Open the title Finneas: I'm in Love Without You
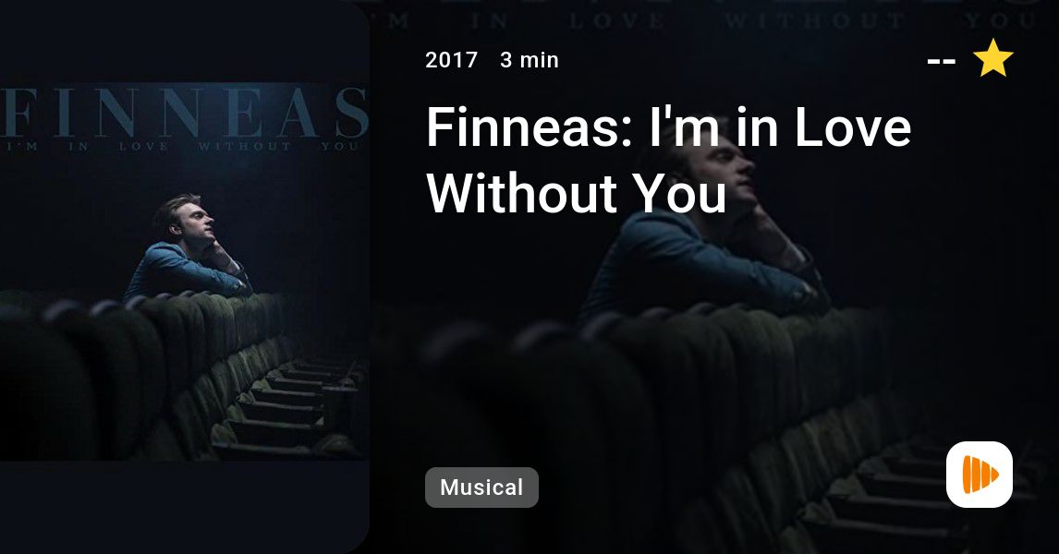Image resolution: width=1059 pixels, height=554 pixels. [x=669, y=160]
